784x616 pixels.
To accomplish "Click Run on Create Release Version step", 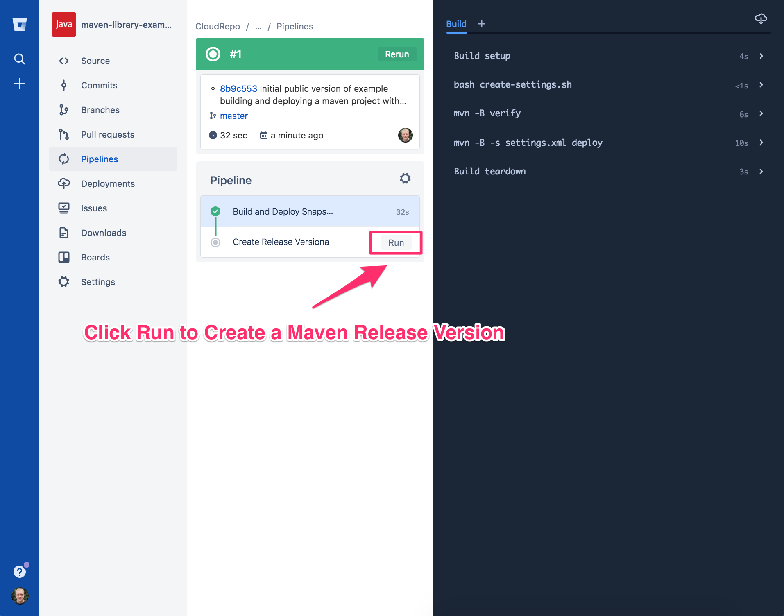I will click(395, 242).
